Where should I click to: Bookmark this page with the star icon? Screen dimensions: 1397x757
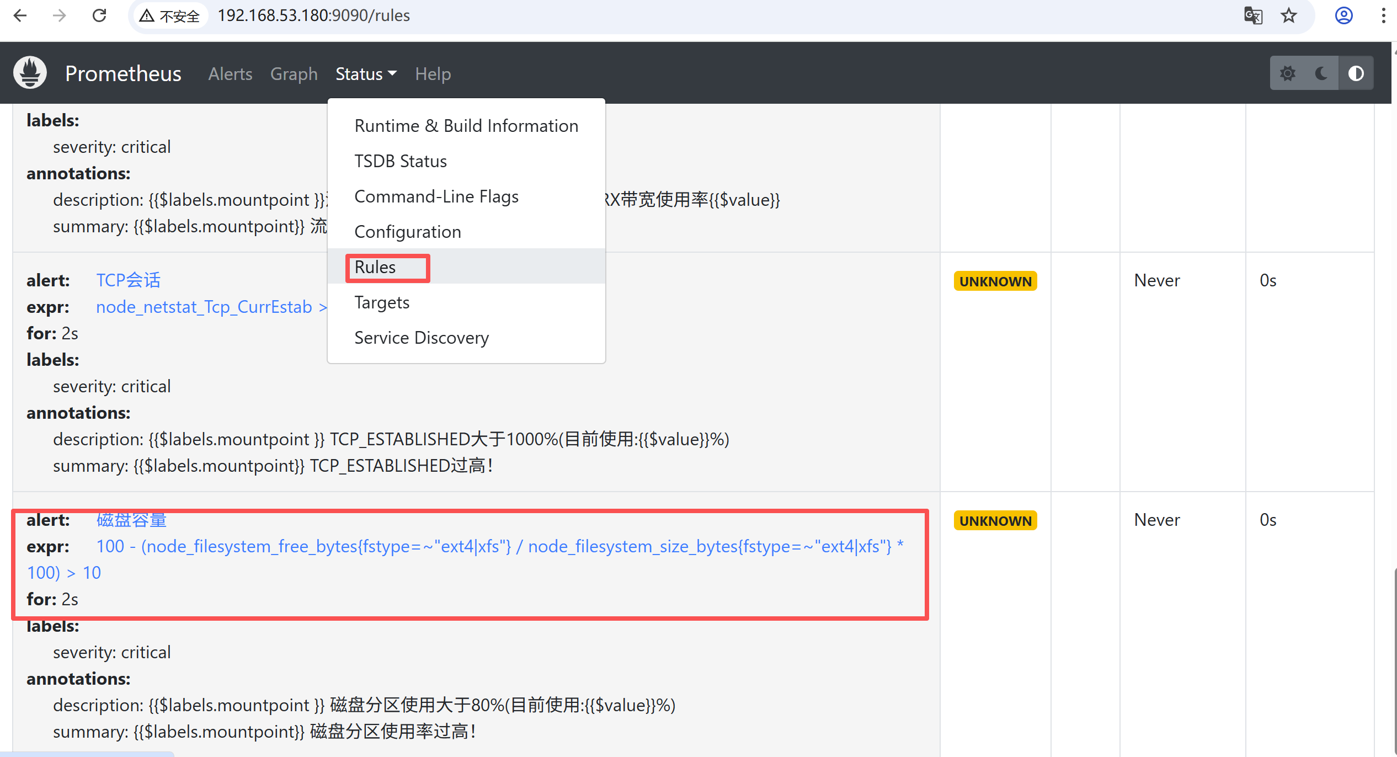tap(1288, 15)
